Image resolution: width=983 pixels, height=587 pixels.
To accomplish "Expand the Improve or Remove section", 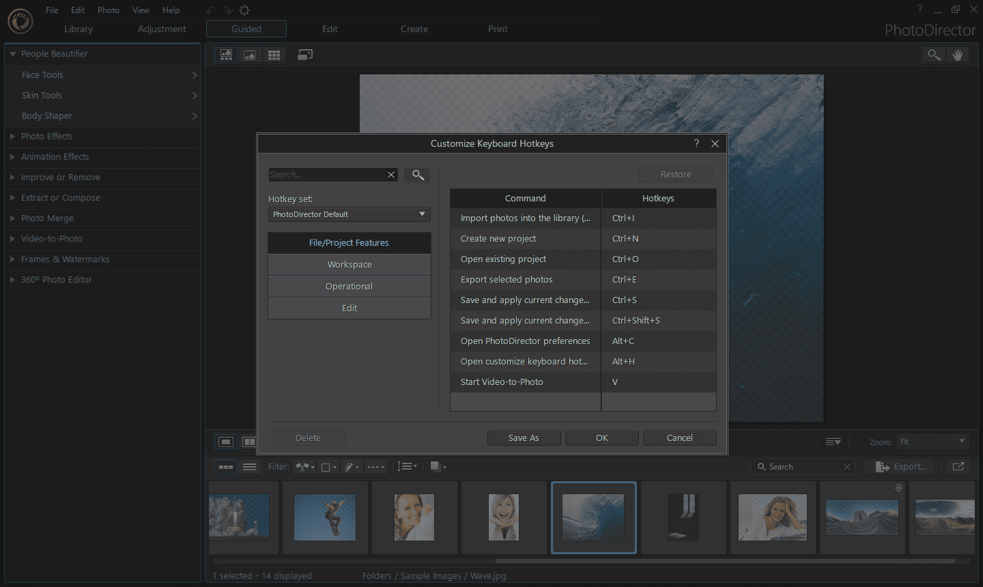I will (12, 177).
